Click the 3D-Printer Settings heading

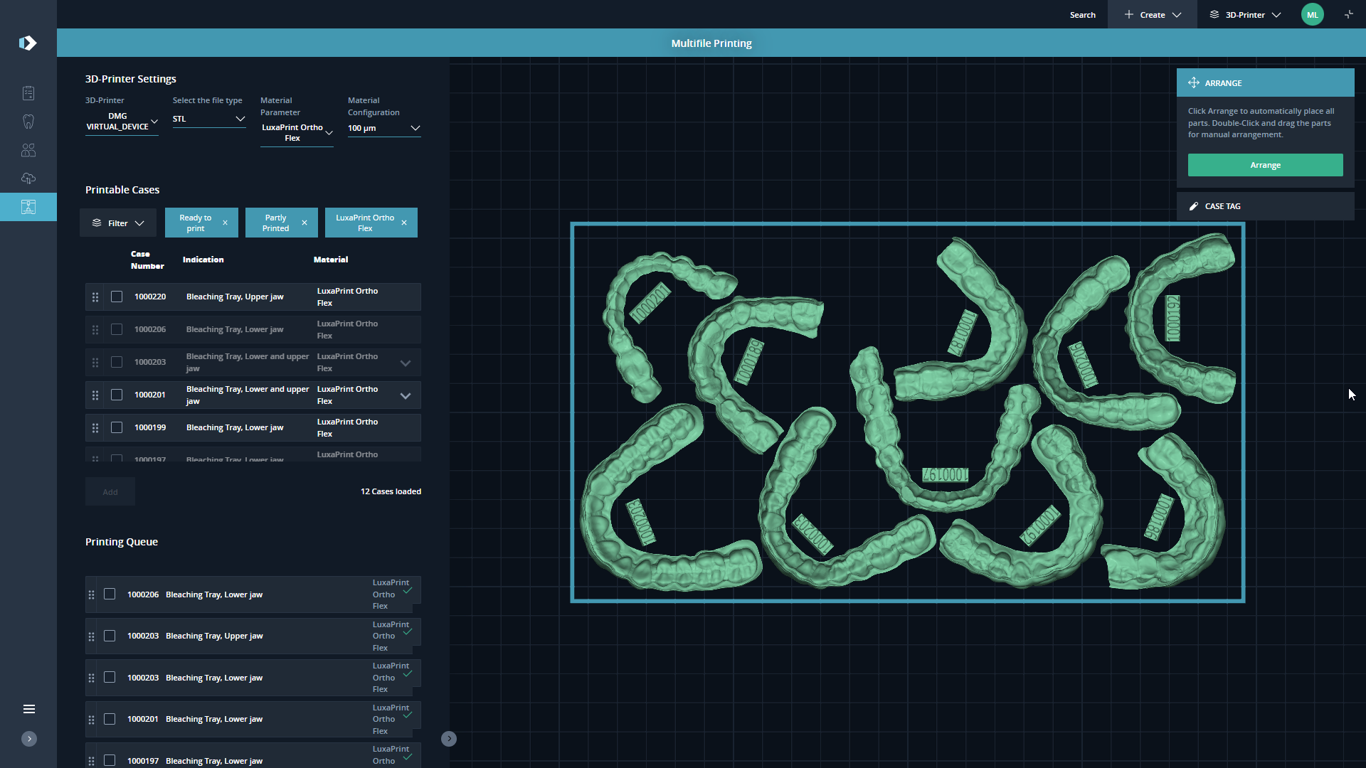131,79
